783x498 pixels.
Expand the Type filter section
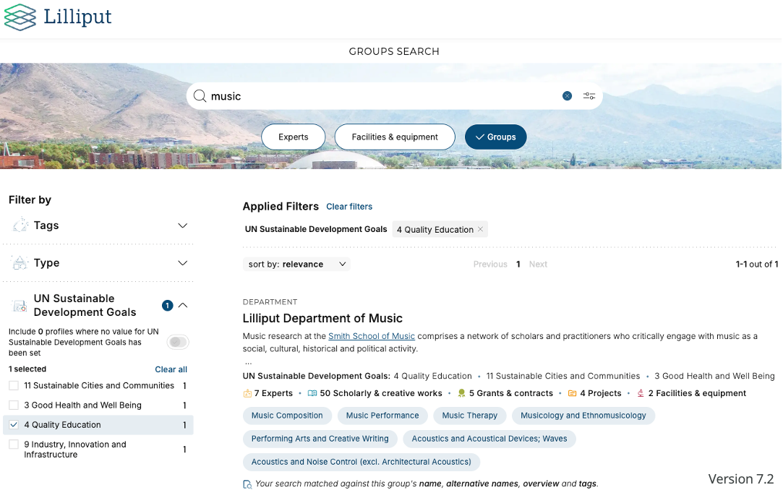pos(182,263)
